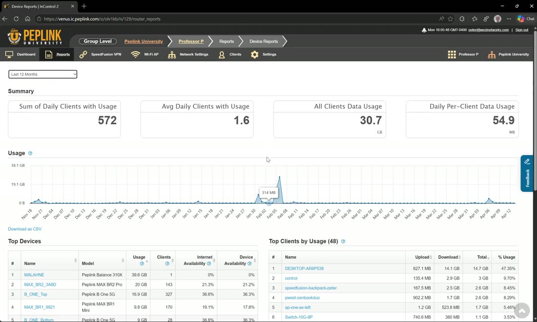This screenshot has height=322, width=537.
Task: Click the Feb 05 usage peak point
Action: click(x=279, y=177)
